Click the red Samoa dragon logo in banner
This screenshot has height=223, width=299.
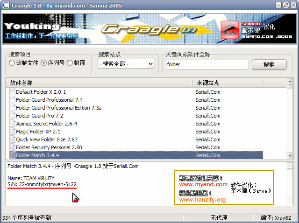coord(229,30)
